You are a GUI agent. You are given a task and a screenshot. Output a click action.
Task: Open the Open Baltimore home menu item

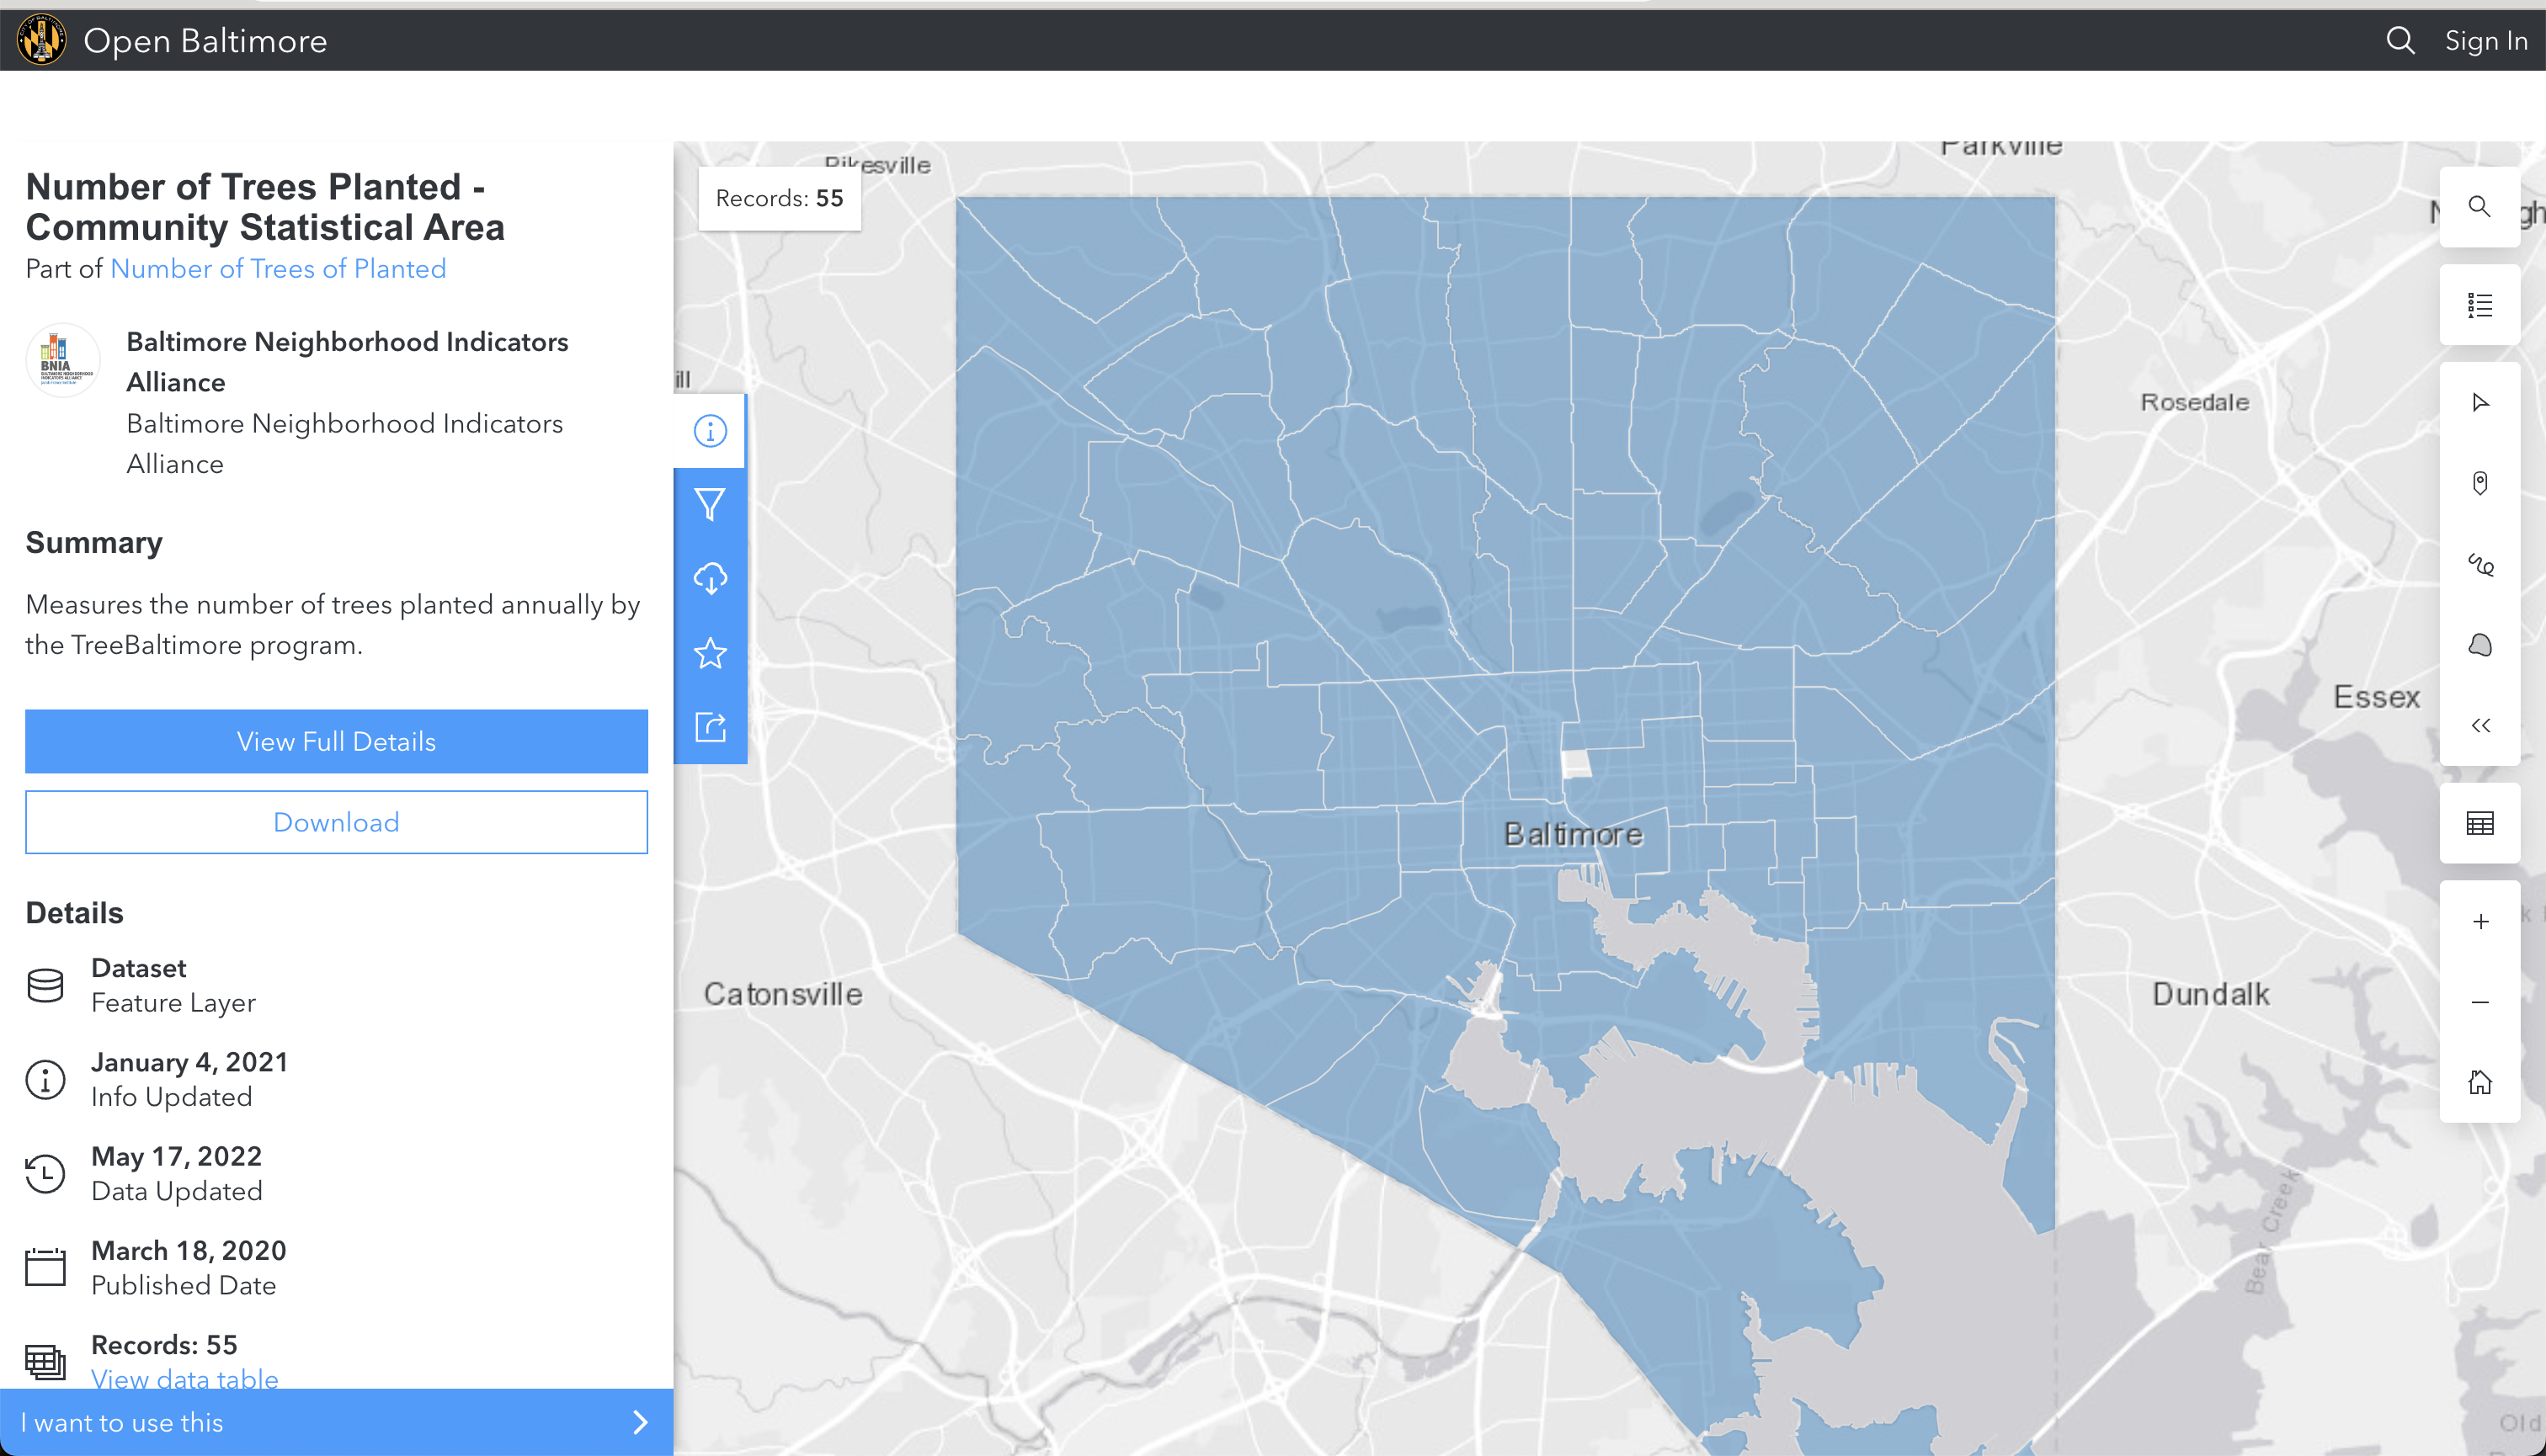point(206,41)
